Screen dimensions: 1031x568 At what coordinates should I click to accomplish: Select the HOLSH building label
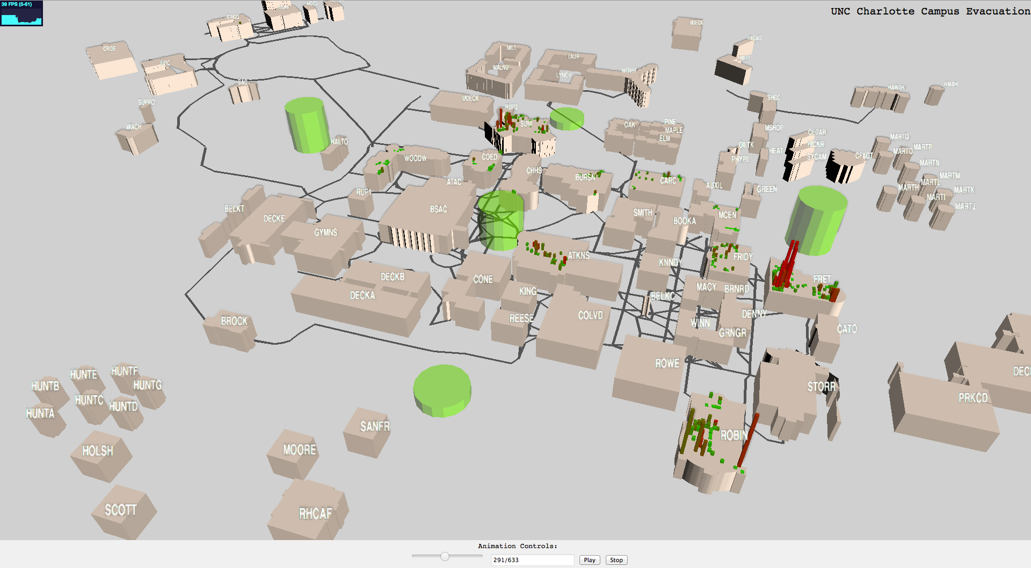pos(97,451)
